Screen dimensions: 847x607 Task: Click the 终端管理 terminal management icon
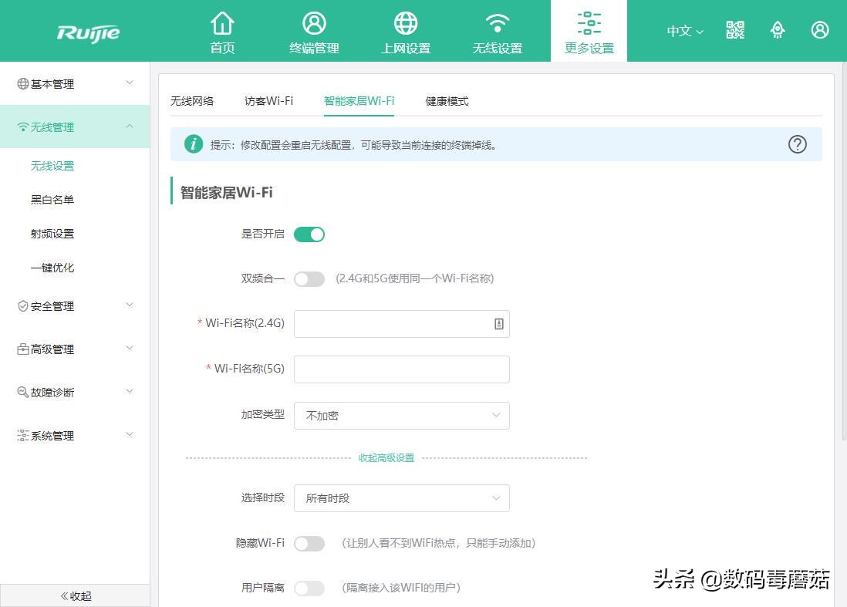tap(314, 31)
